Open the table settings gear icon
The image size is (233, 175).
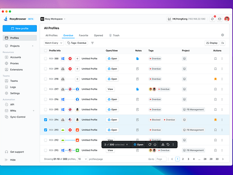coord(222,35)
